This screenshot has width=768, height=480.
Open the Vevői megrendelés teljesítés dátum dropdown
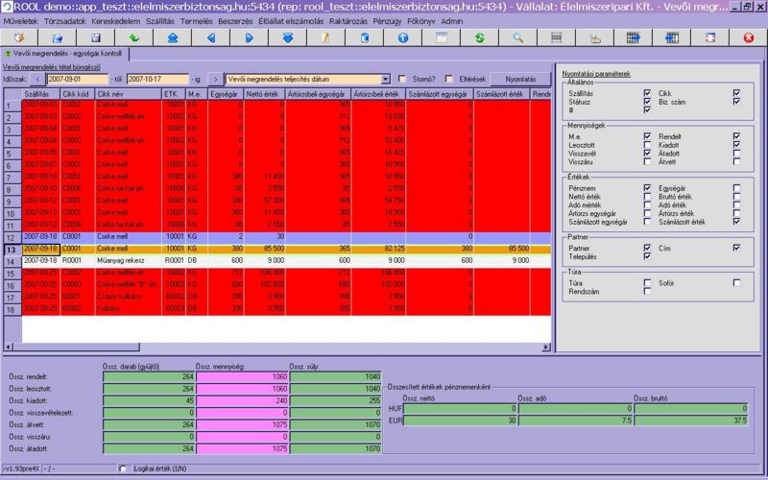(x=386, y=79)
